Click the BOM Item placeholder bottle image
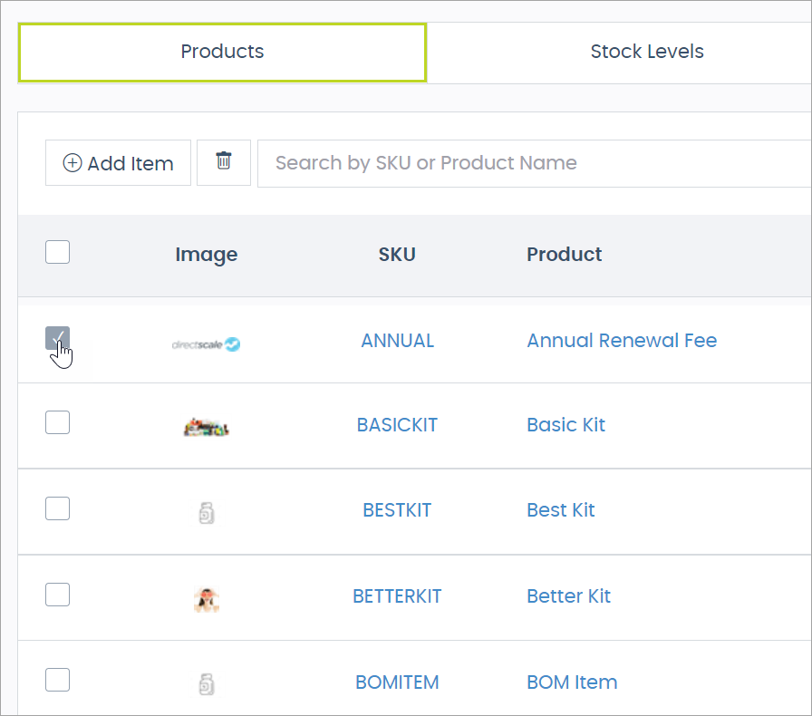This screenshot has height=716, width=812. coord(207,684)
